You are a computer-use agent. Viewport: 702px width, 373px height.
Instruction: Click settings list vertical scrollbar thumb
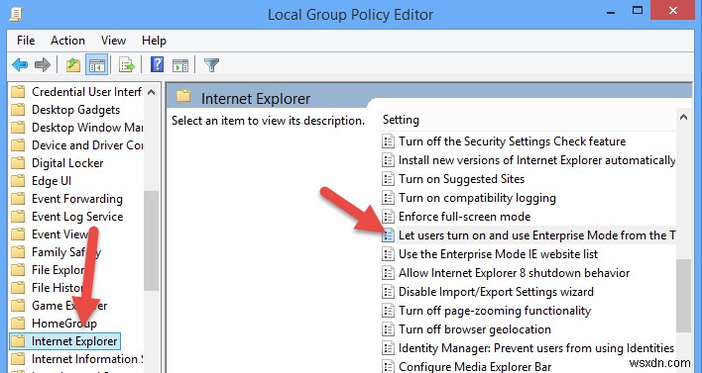coord(683,295)
